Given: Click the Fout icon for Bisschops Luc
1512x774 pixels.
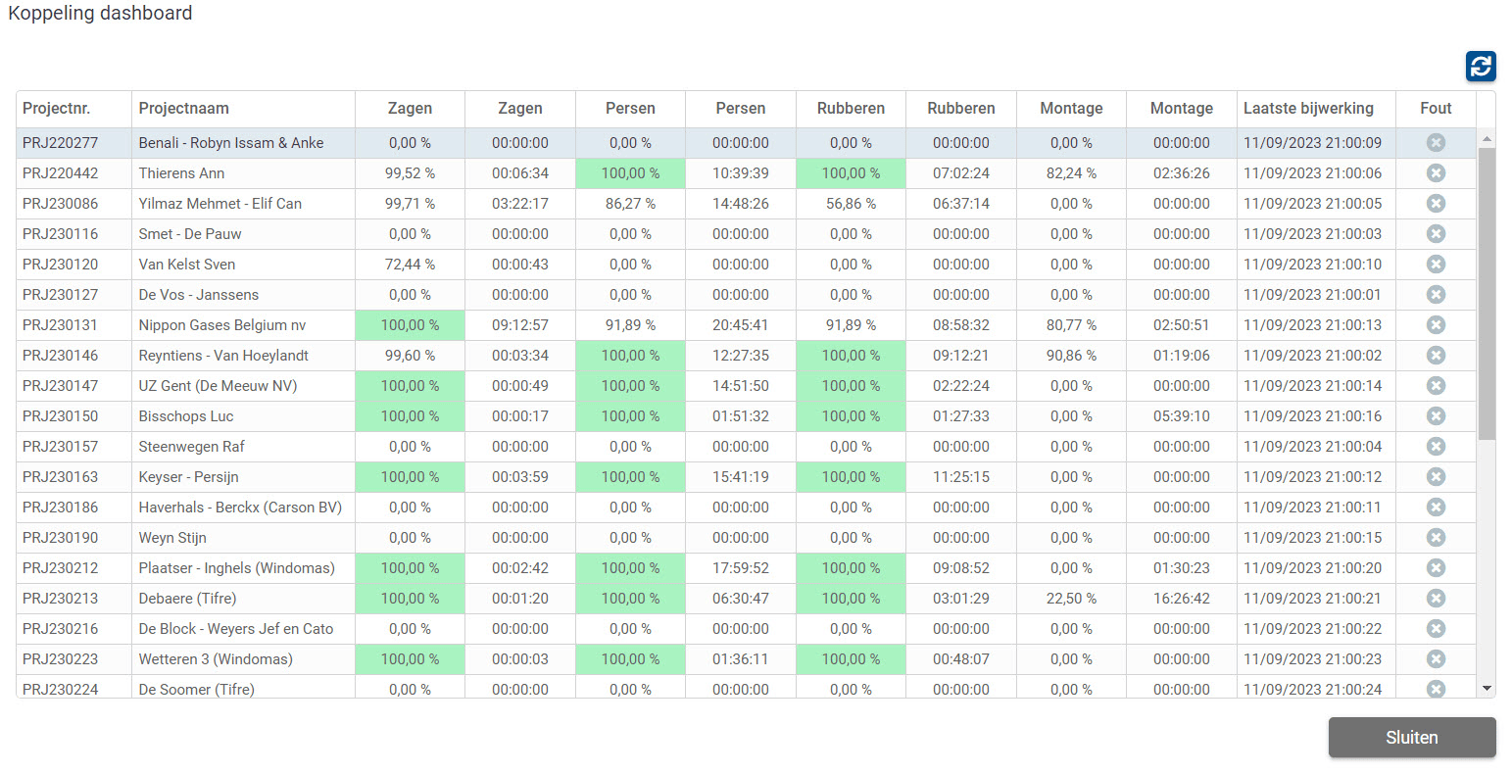Looking at the screenshot, I should [1436, 416].
